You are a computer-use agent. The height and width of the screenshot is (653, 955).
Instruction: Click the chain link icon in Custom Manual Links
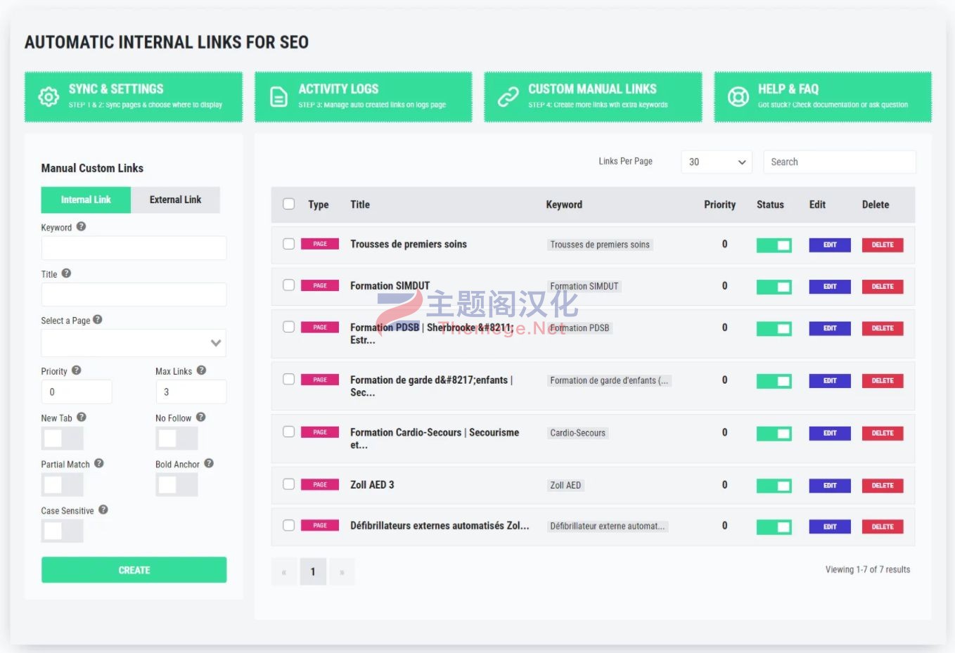pyautogui.click(x=508, y=97)
